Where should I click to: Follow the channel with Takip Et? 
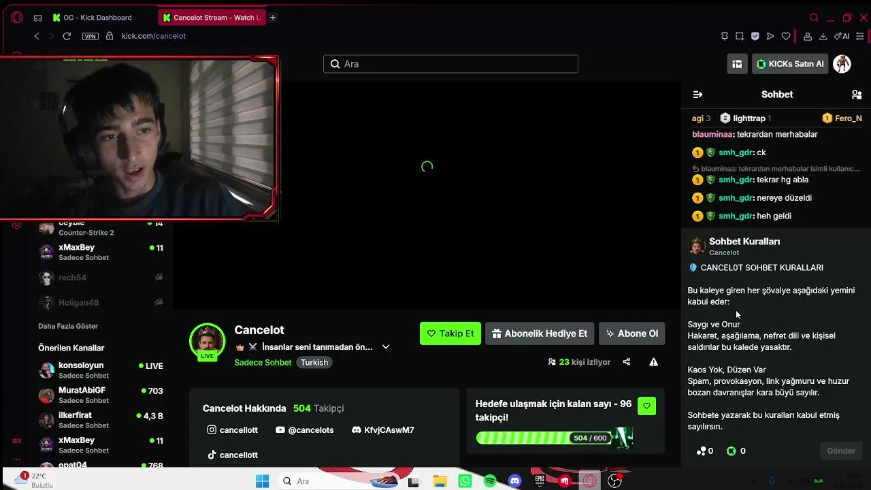[450, 333]
